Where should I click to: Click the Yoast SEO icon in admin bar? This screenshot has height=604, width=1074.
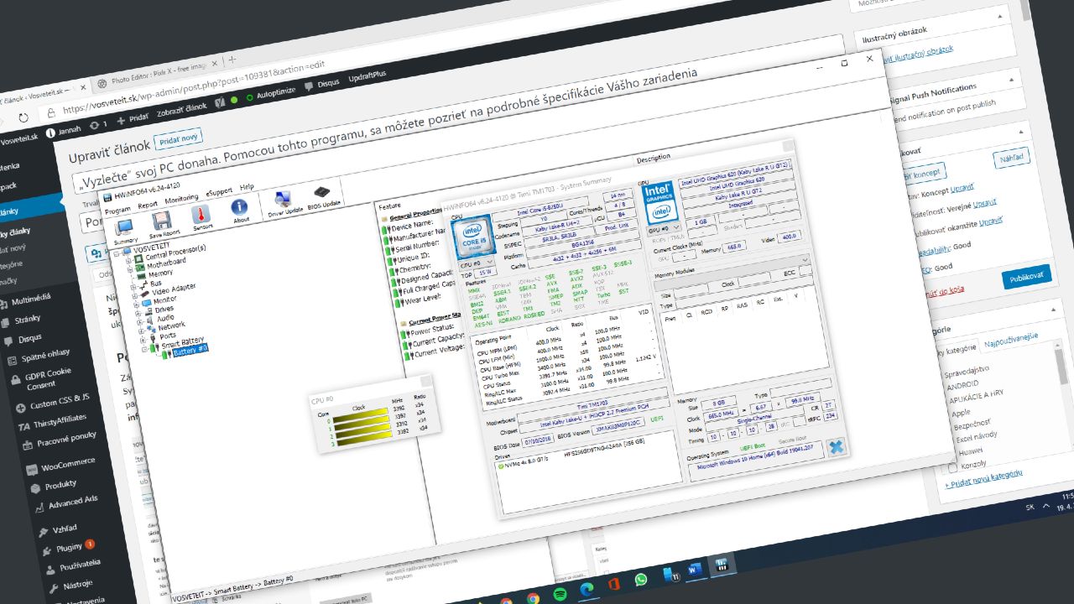tap(220, 102)
